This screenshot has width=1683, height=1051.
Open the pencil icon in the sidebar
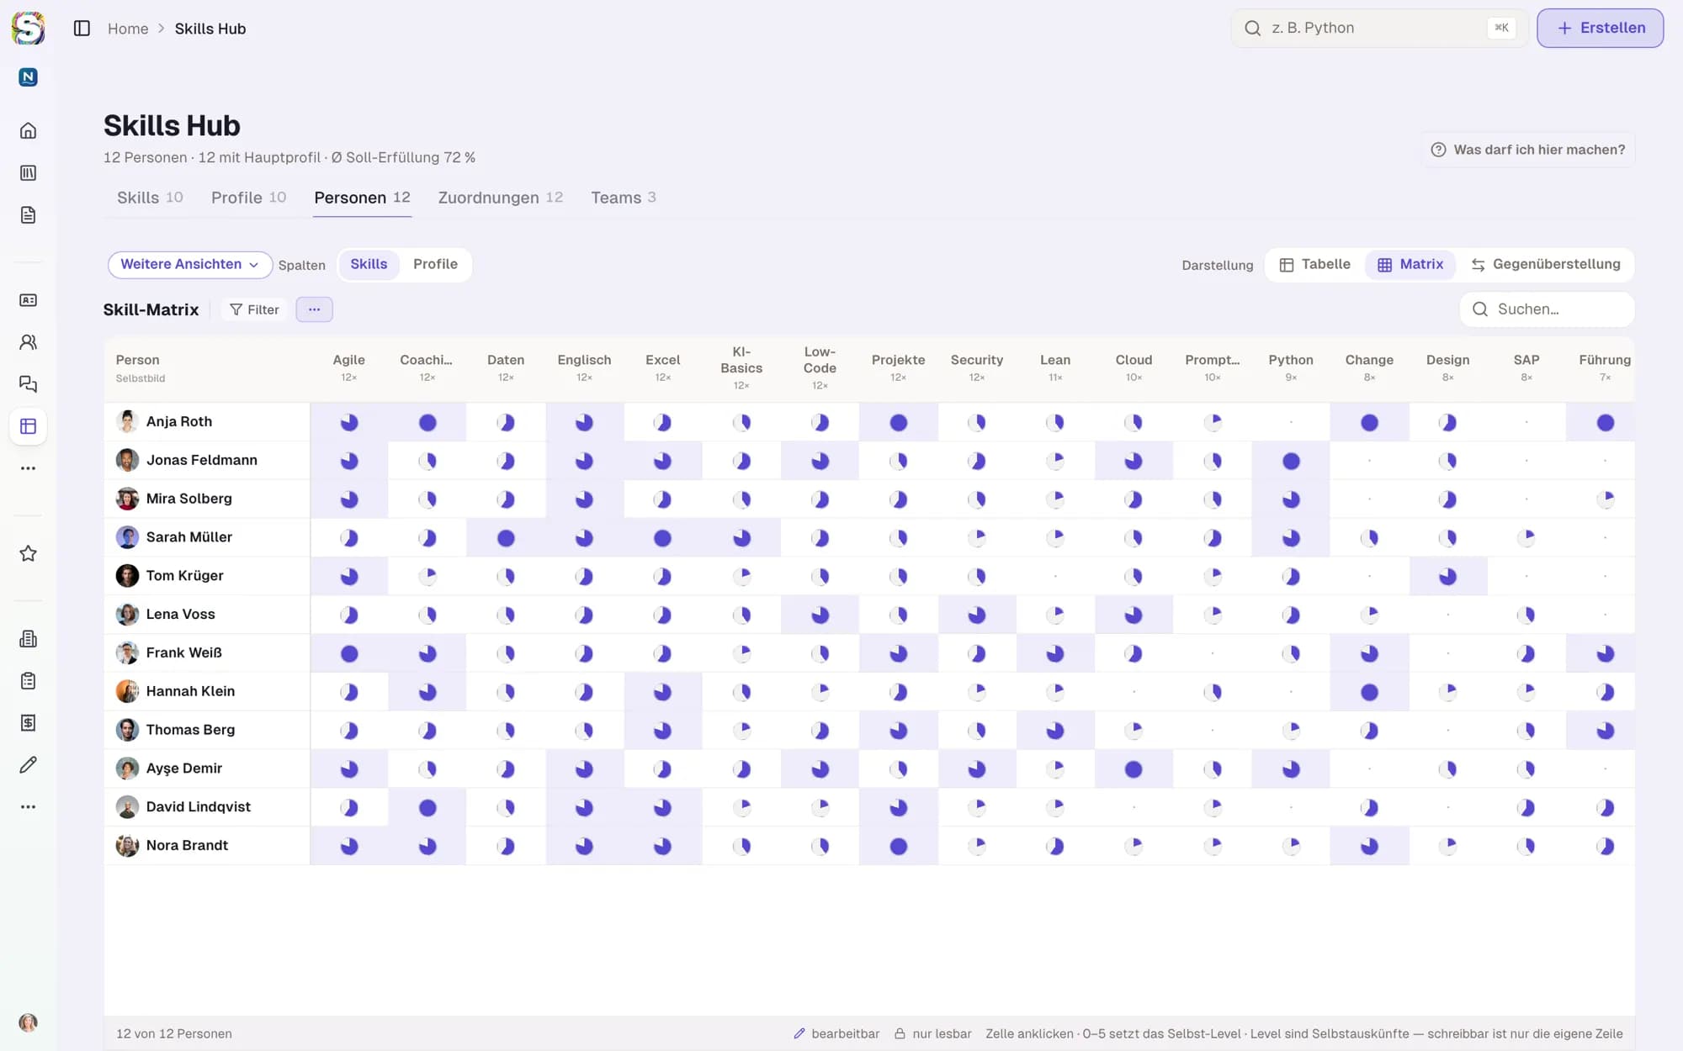click(28, 765)
